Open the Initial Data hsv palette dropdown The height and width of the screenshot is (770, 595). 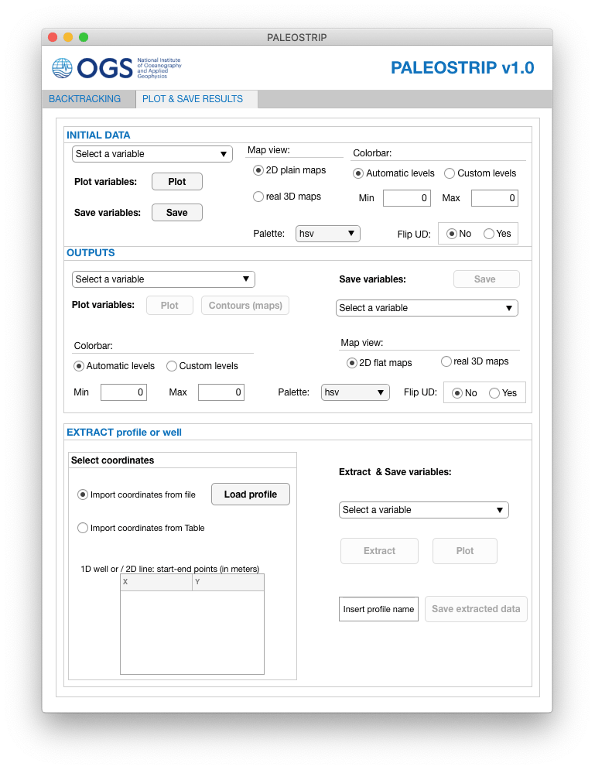(328, 234)
